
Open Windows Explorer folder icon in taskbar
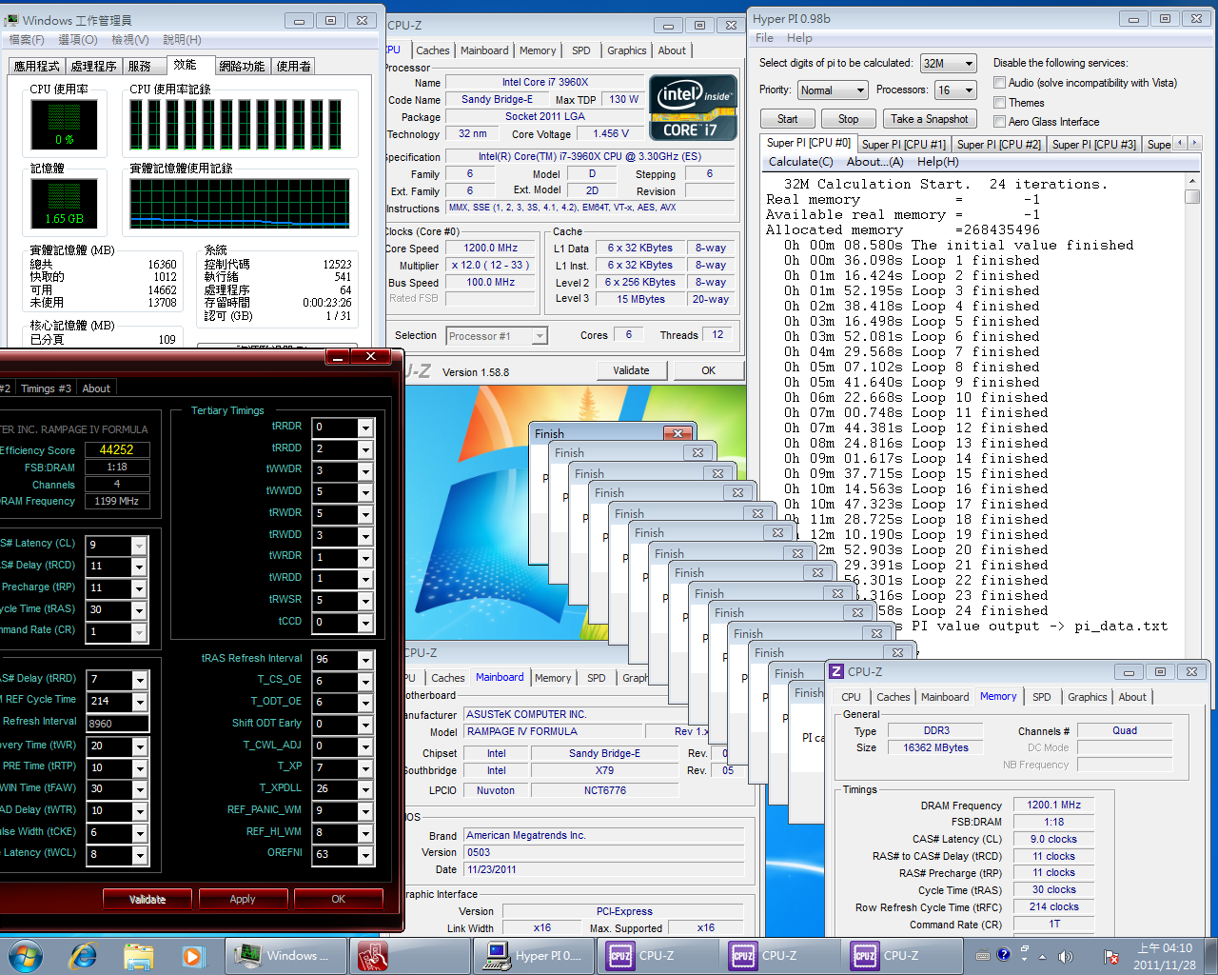pos(138,955)
